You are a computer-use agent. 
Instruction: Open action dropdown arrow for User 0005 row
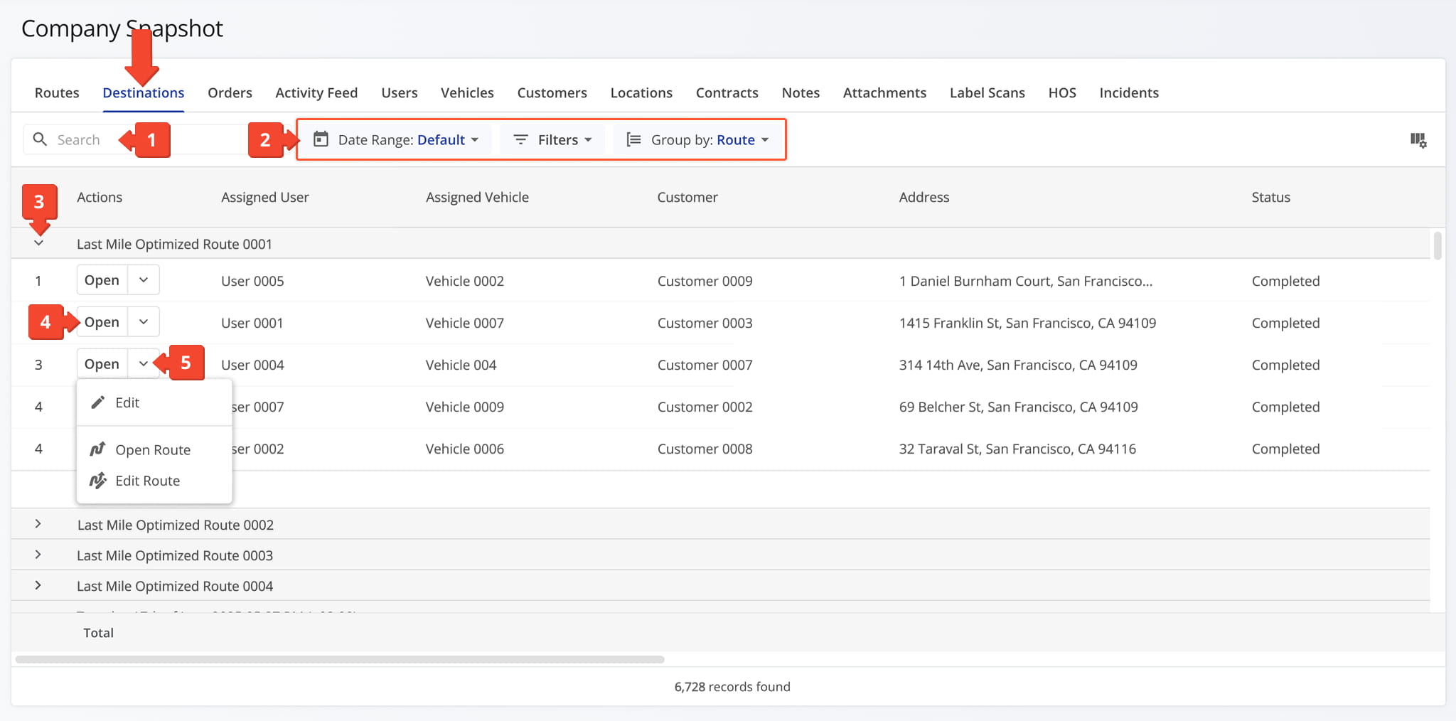coord(144,280)
